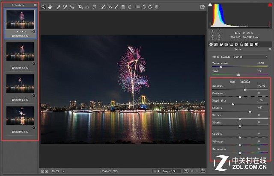Click the Saturation slider handle
274x176 pixels.
(240, 153)
